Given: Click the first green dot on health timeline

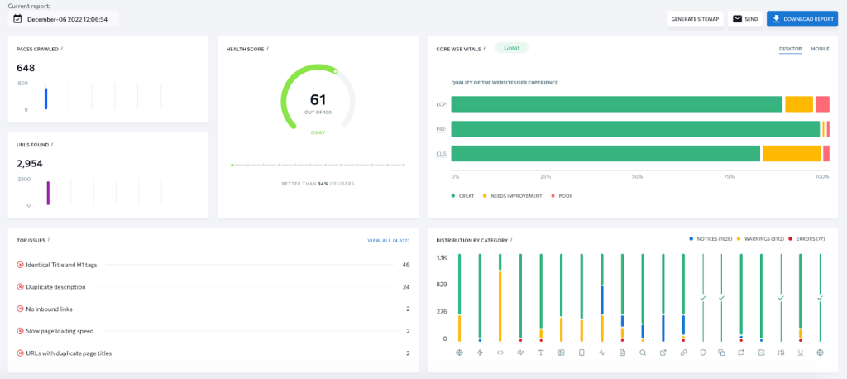Looking at the screenshot, I should pyautogui.click(x=232, y=165).
